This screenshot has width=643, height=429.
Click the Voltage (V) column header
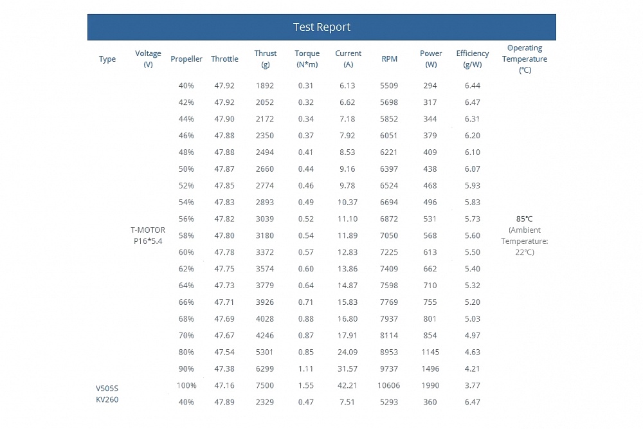pos(148,59)
